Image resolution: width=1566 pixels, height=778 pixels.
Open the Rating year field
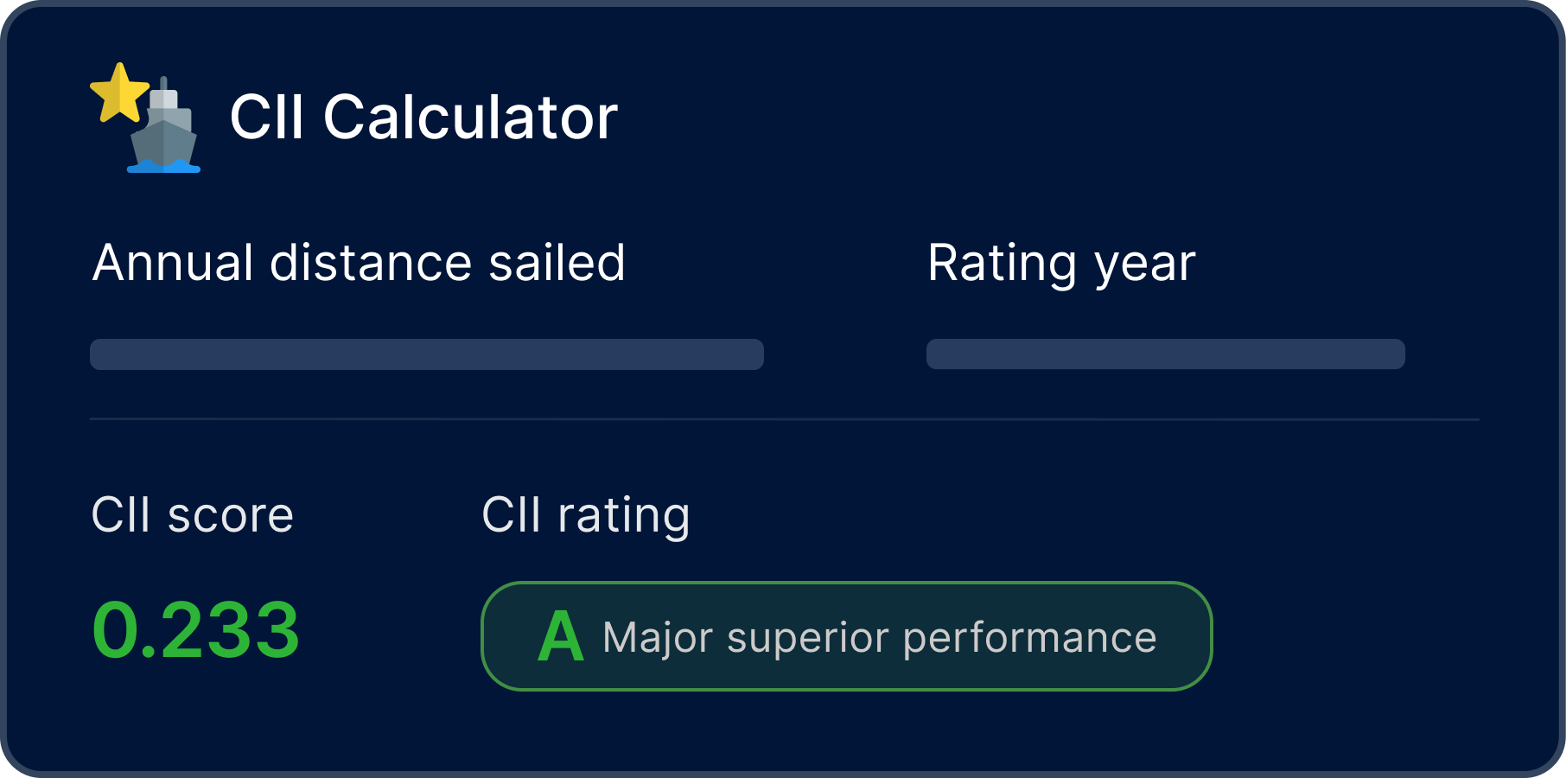pyautogui.click(x=1165, y=354)
